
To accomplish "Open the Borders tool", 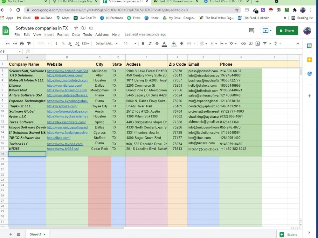I will (182, 43).
